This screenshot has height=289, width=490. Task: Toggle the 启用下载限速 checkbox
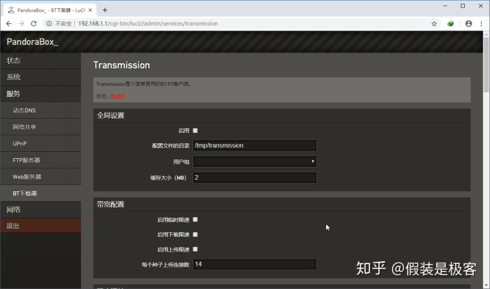tap(195, 235)
